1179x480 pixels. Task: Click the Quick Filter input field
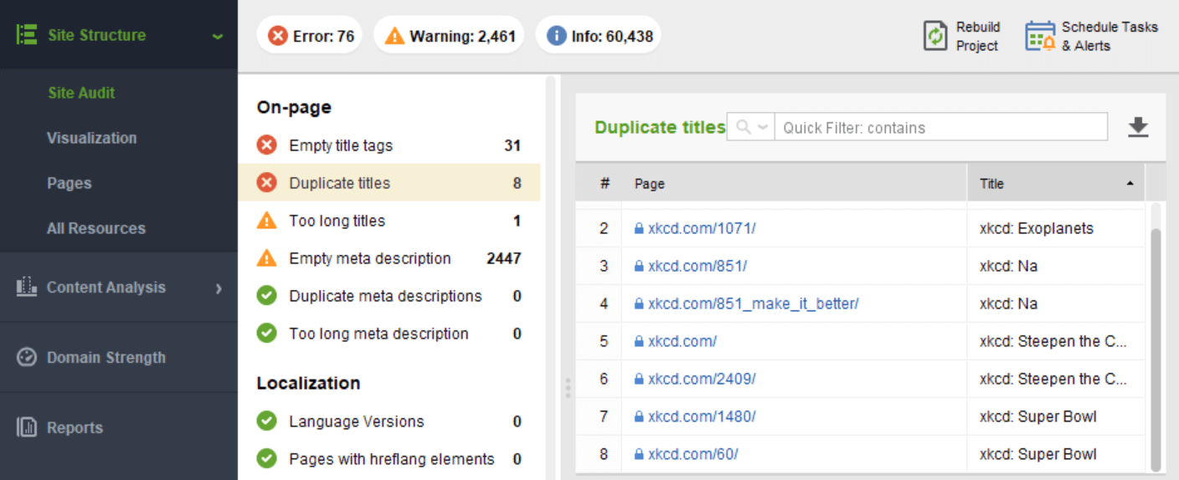coord(941,127)
